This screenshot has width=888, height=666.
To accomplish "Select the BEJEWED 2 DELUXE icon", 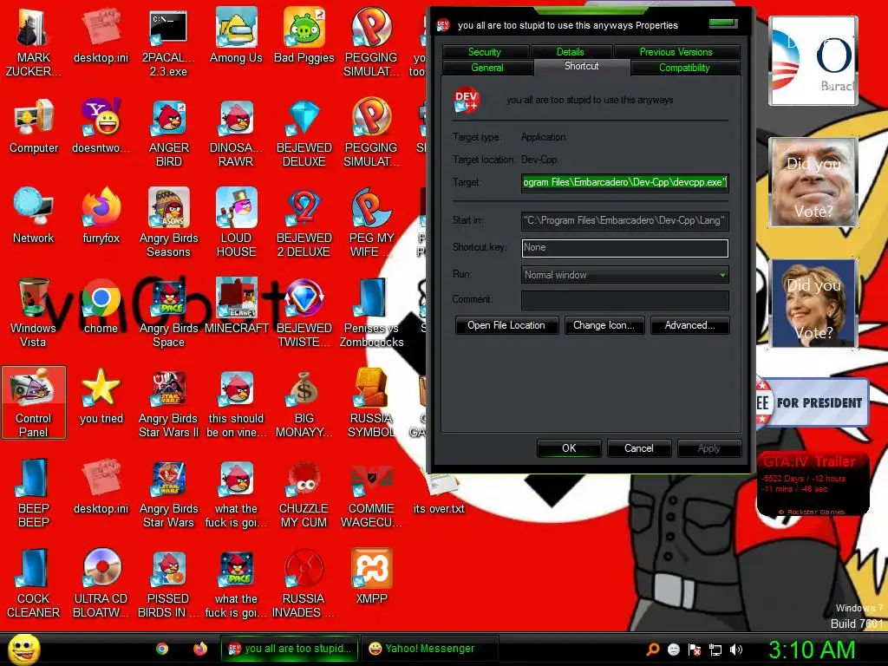I will [304, 223].
